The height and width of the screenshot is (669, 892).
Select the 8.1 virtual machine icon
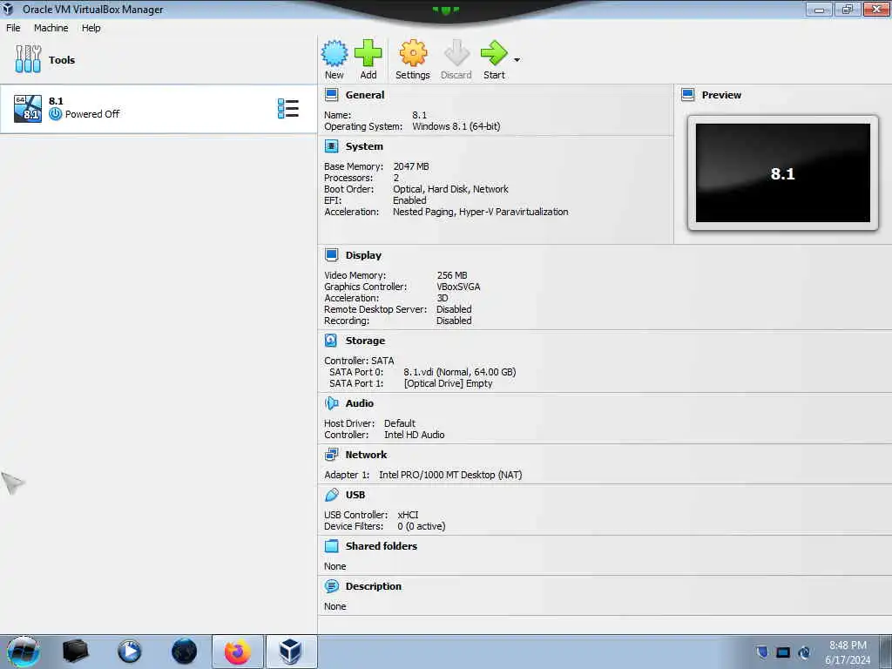click(28, 109)
